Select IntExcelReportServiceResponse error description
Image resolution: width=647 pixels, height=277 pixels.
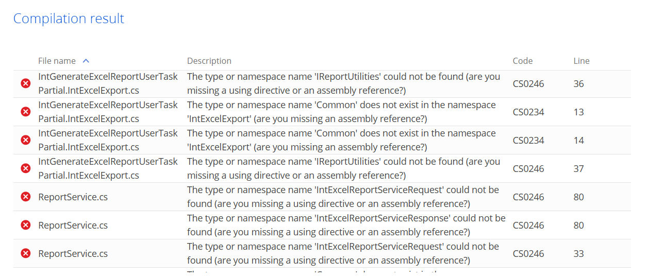(x=346, y=225)
